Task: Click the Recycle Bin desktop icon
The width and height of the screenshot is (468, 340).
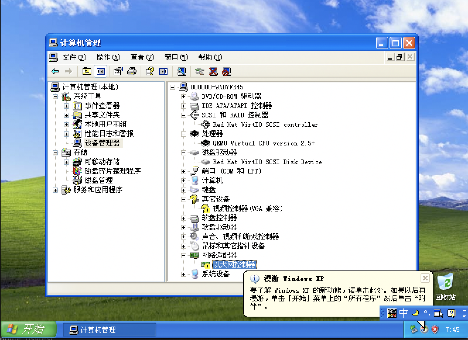Action: click(x=445, y=287)
